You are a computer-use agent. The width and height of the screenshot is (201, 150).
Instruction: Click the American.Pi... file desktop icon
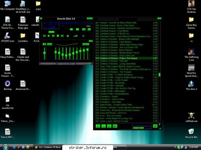click(x=23, y=85)
